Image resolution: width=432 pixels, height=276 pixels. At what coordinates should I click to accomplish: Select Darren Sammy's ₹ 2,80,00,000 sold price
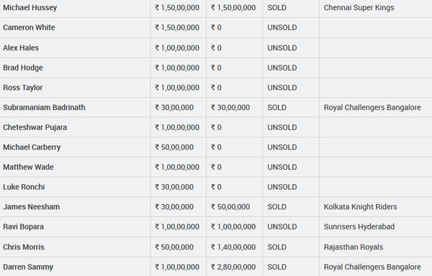[233, 267]
